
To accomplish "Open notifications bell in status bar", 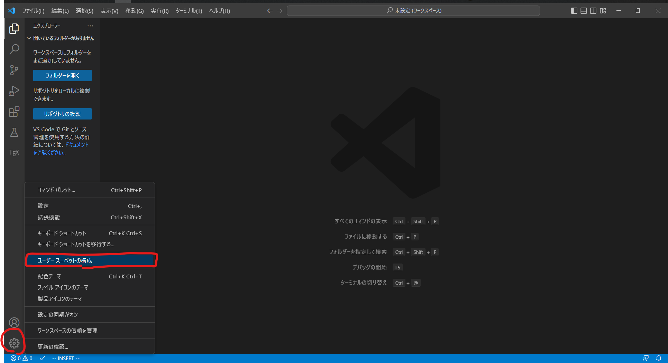I will 659,359.
